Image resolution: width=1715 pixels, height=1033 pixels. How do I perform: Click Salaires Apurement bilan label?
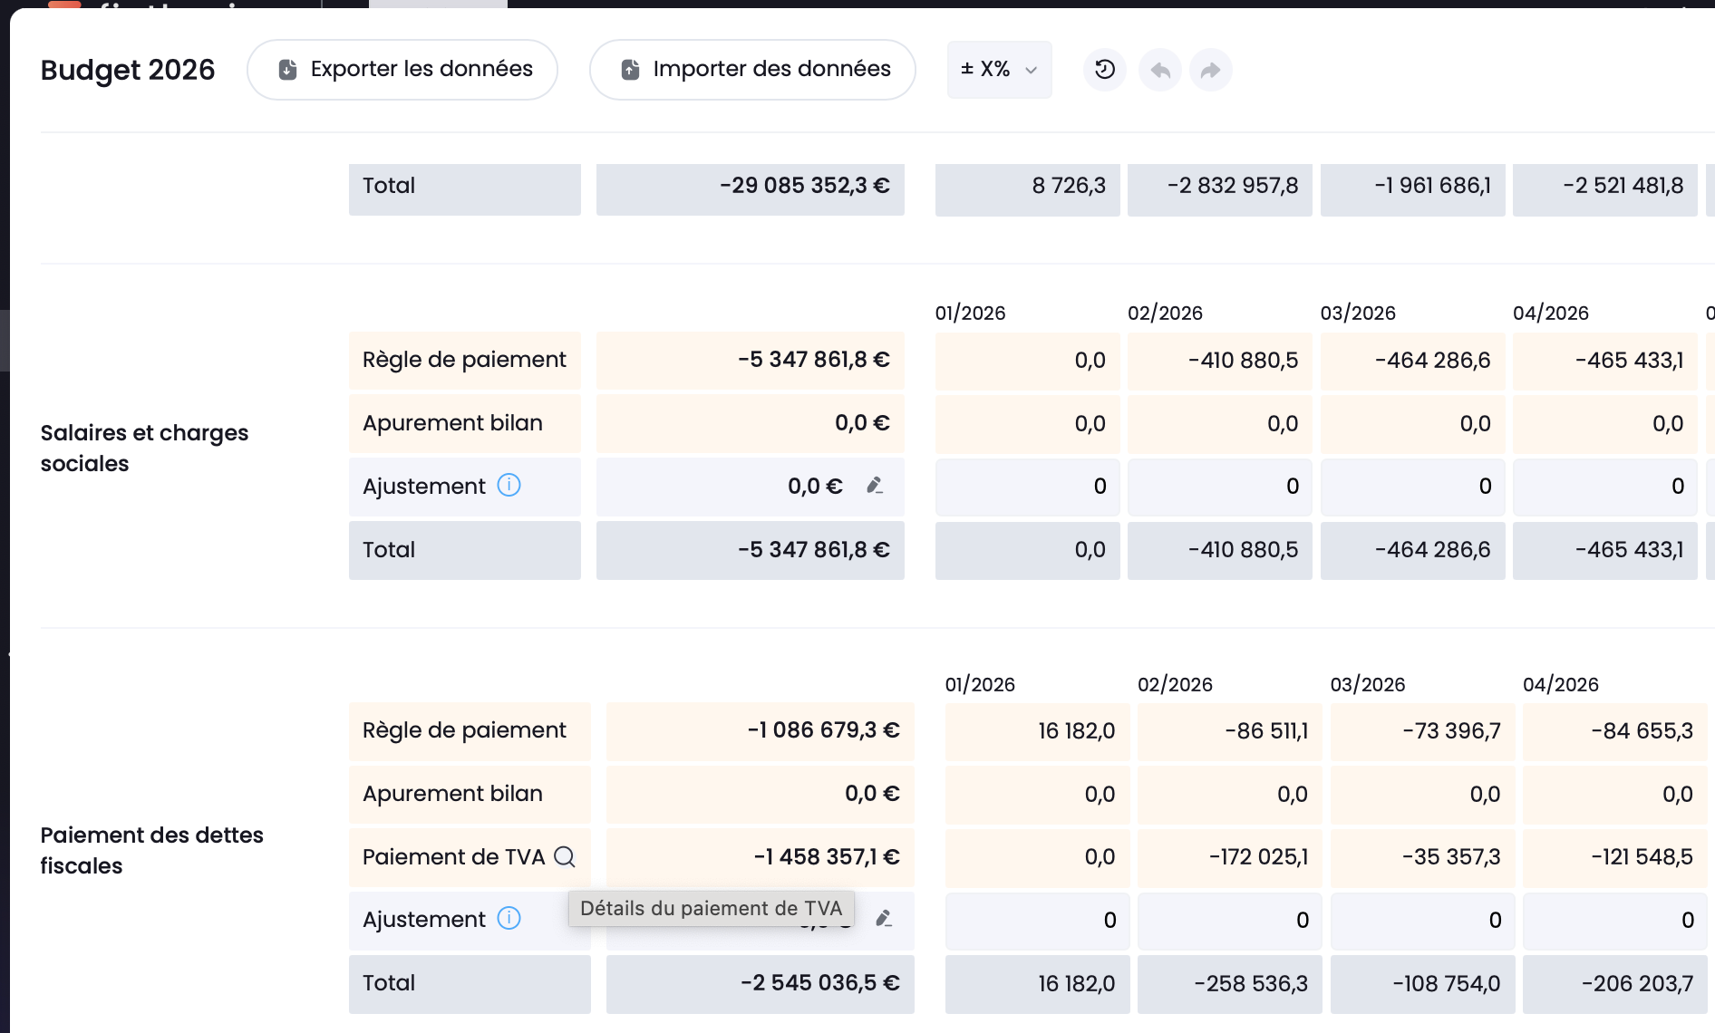[x=452, y=423]
